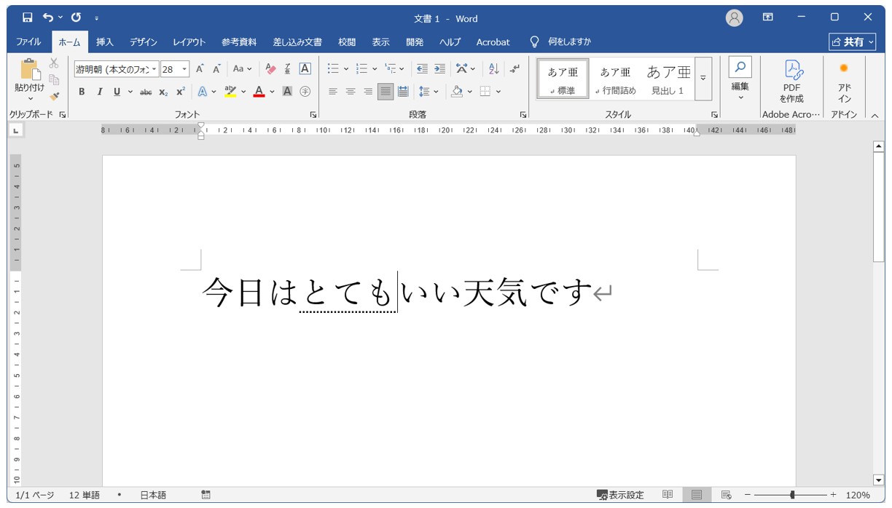Show or hide paragraph marks
Viewport: 892px width, 508px height.
515,69
